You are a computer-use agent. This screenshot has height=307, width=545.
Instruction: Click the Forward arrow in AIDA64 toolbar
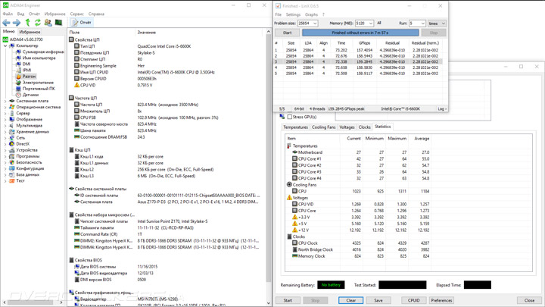17,23
